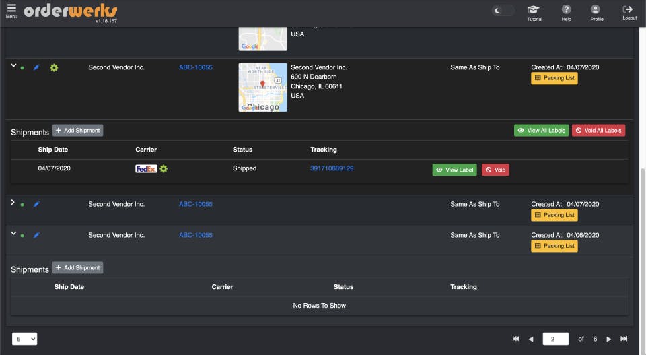Viewport: 646px width, 355px height.
Task: Click the red Void All Labels button
Action: [x=598, y=131]
